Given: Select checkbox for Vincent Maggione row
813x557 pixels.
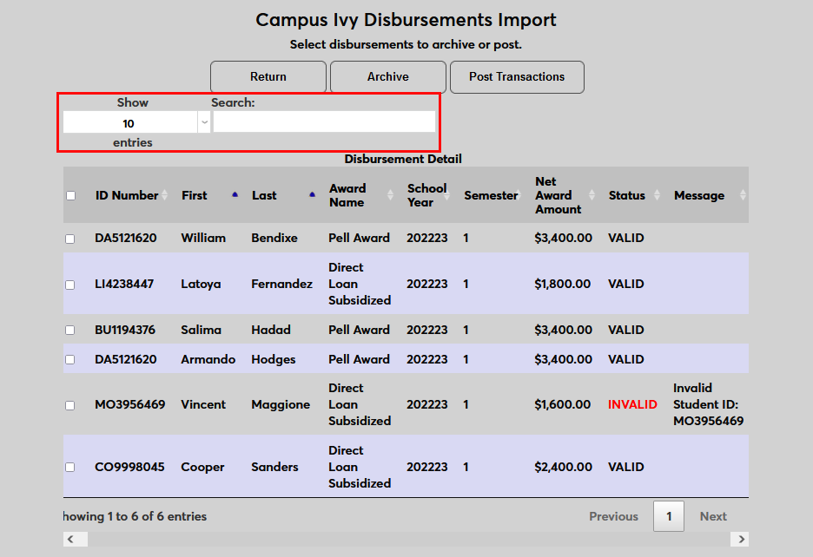Looking at the screenshot, I should tap(70, 405).
